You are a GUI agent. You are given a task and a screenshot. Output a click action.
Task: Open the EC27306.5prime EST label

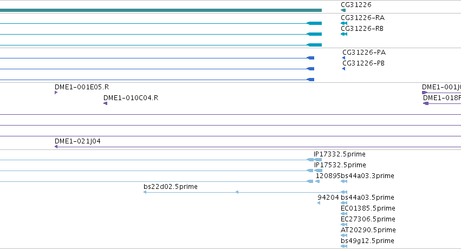tap(368, 219)
